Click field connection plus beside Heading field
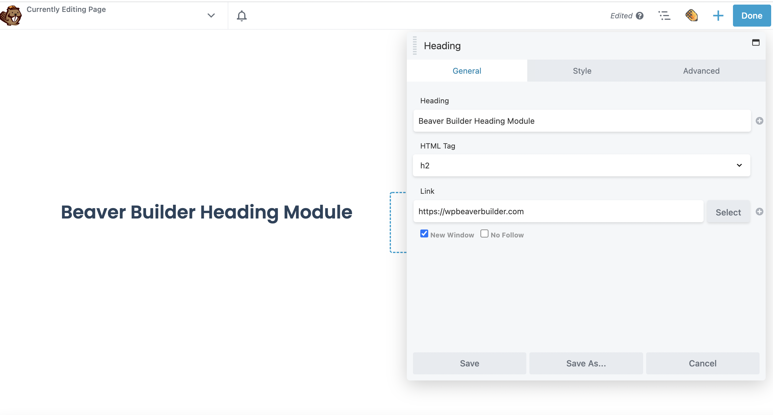This screenshot has width=773, height=415. click(759, 121)
